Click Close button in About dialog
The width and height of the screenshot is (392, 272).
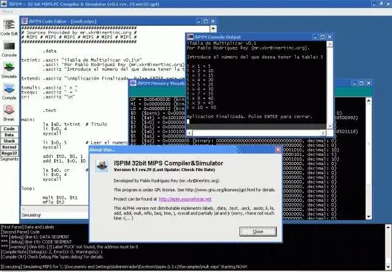pos(258,232)
